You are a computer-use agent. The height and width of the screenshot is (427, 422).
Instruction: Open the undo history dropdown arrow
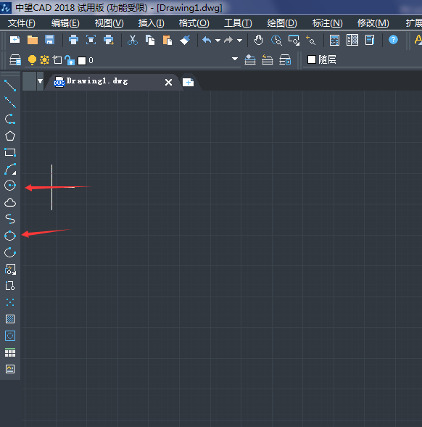pos(218,41)
